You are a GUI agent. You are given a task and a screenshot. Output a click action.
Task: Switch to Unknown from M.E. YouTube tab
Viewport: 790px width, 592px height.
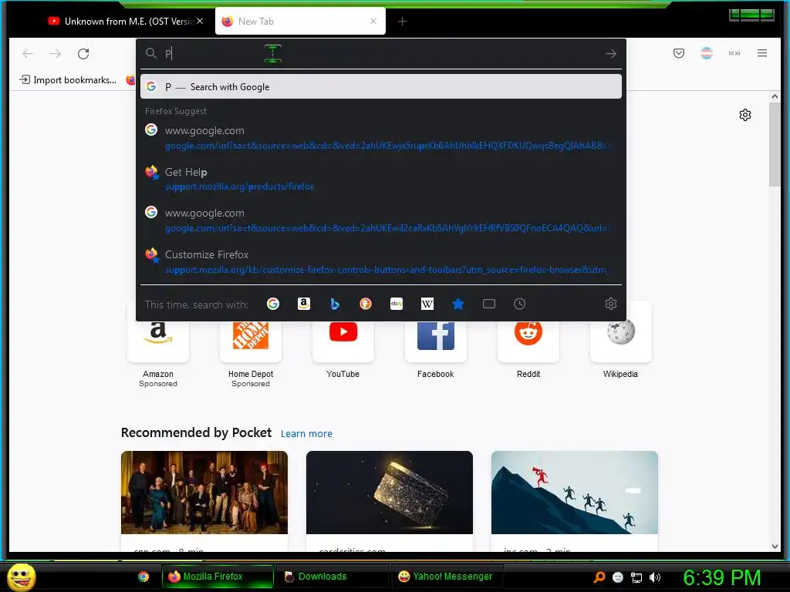[121, 21]
